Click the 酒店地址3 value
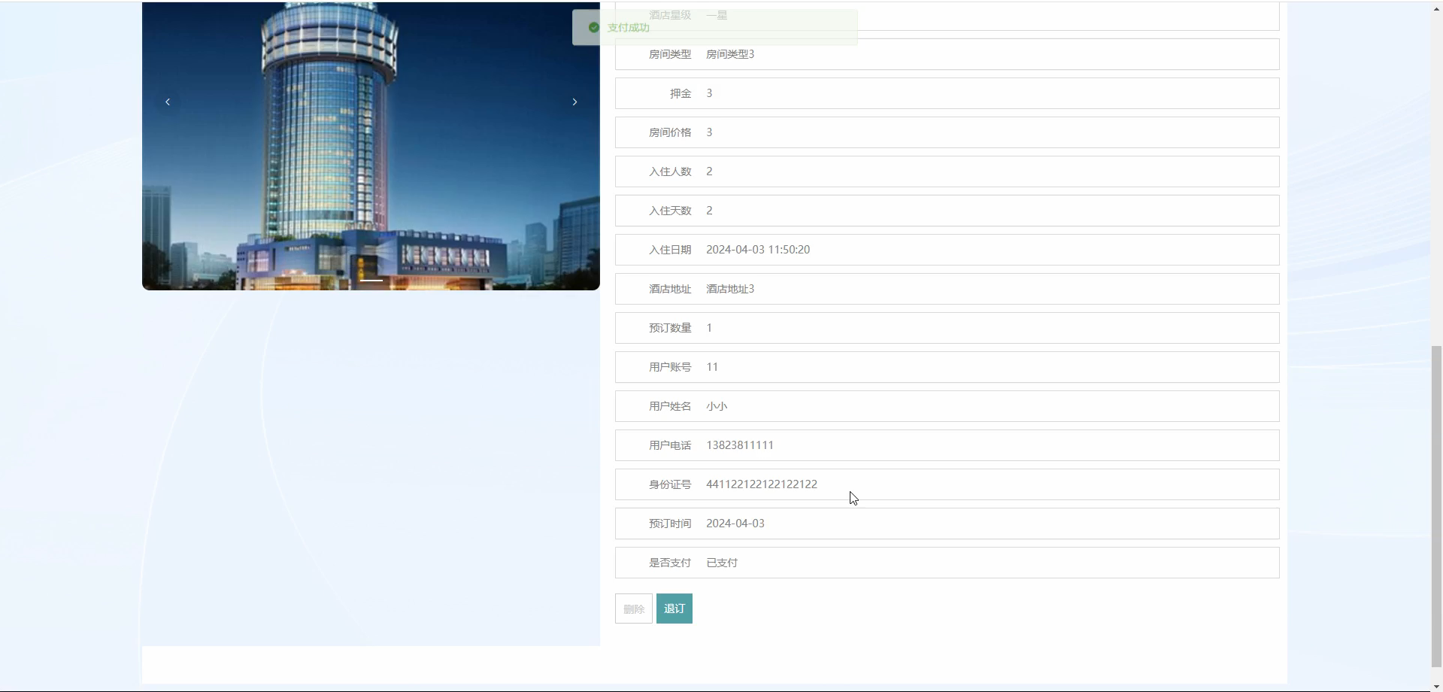1443x692 pixels. pyautogui.click(x=730, y=289)
